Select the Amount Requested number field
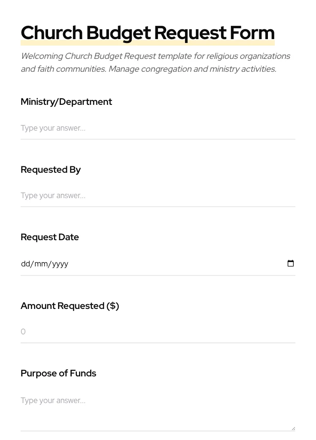The height and width of the screenshot is (440, 316). click(x=158, y=332)
